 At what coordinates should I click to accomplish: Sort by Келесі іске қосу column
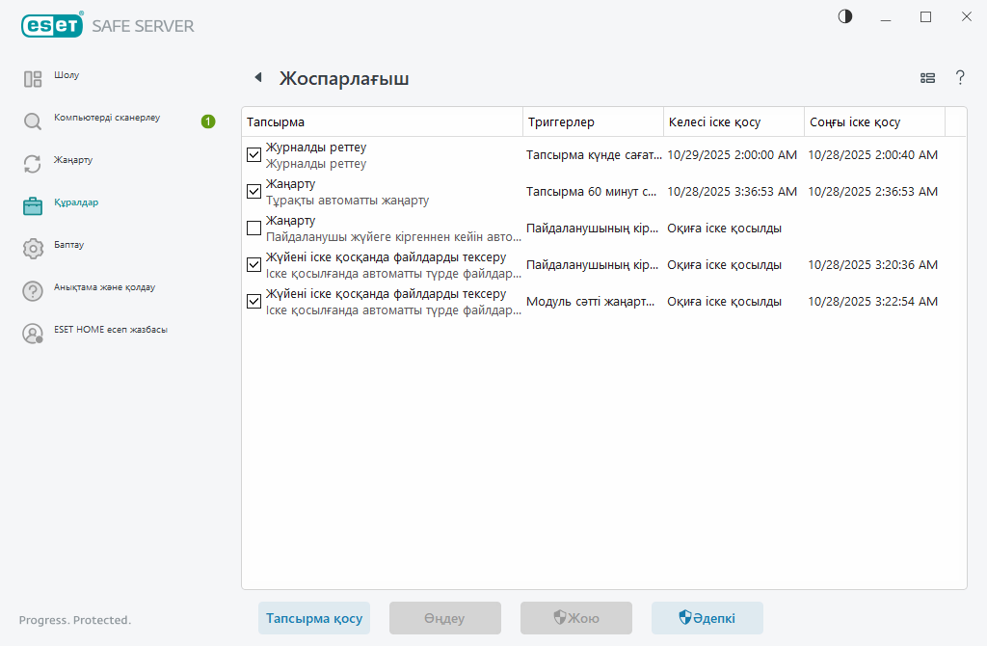pyautogui.click(x=733, y=122)
